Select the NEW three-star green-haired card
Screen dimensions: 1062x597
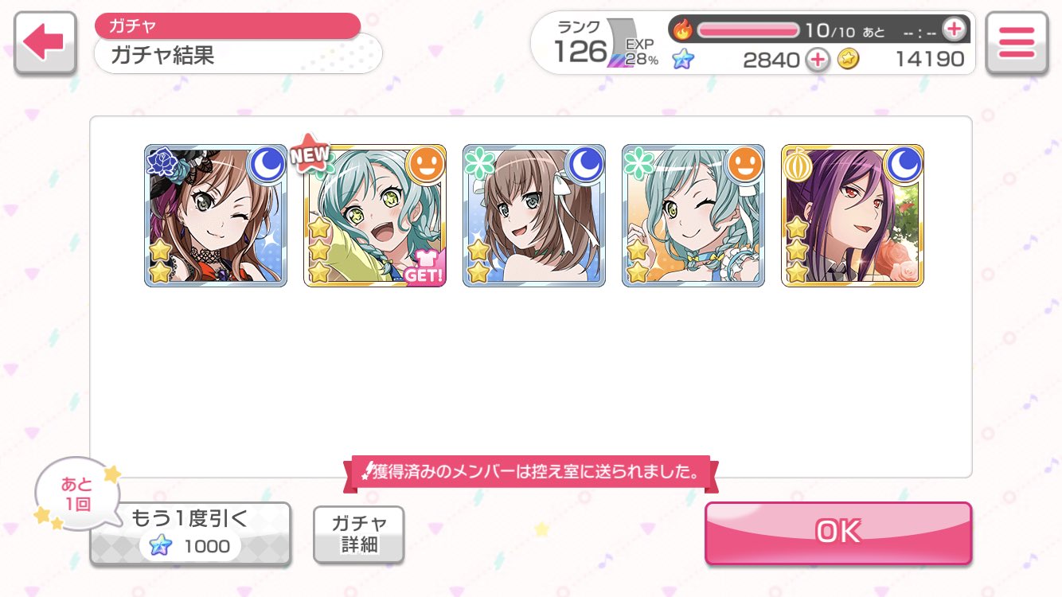pos(375,216)
